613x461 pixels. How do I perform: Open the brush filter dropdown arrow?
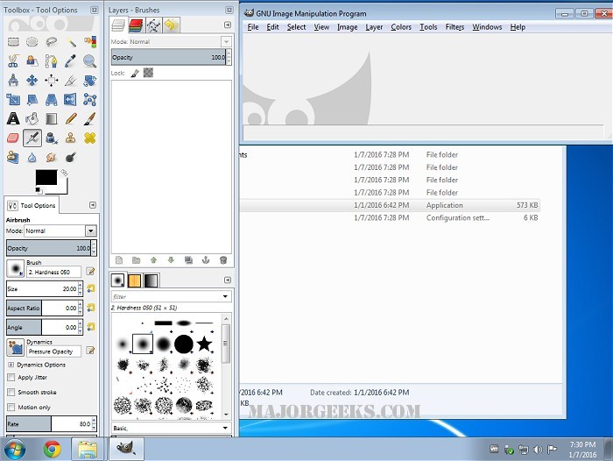coord(225,296)
